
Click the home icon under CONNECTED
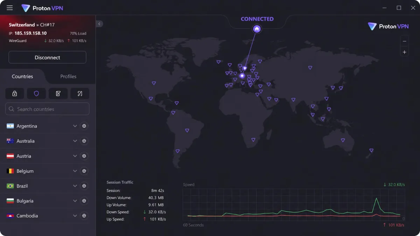pos(257,29)
